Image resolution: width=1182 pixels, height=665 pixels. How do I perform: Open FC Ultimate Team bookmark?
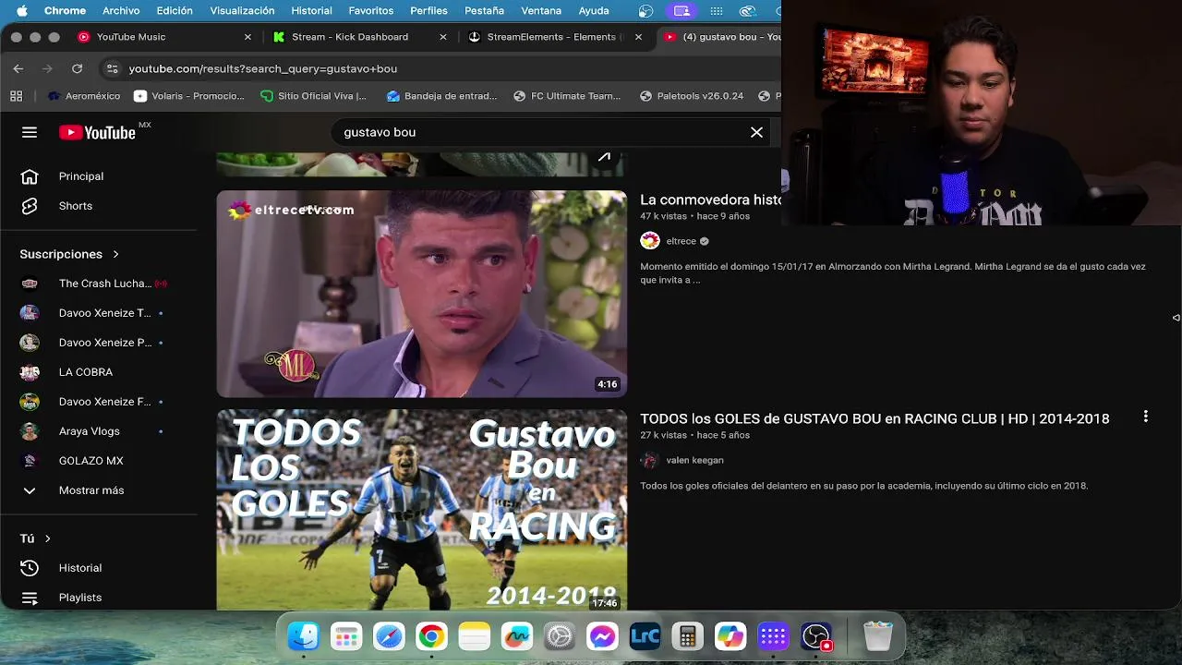coord(567,96)
